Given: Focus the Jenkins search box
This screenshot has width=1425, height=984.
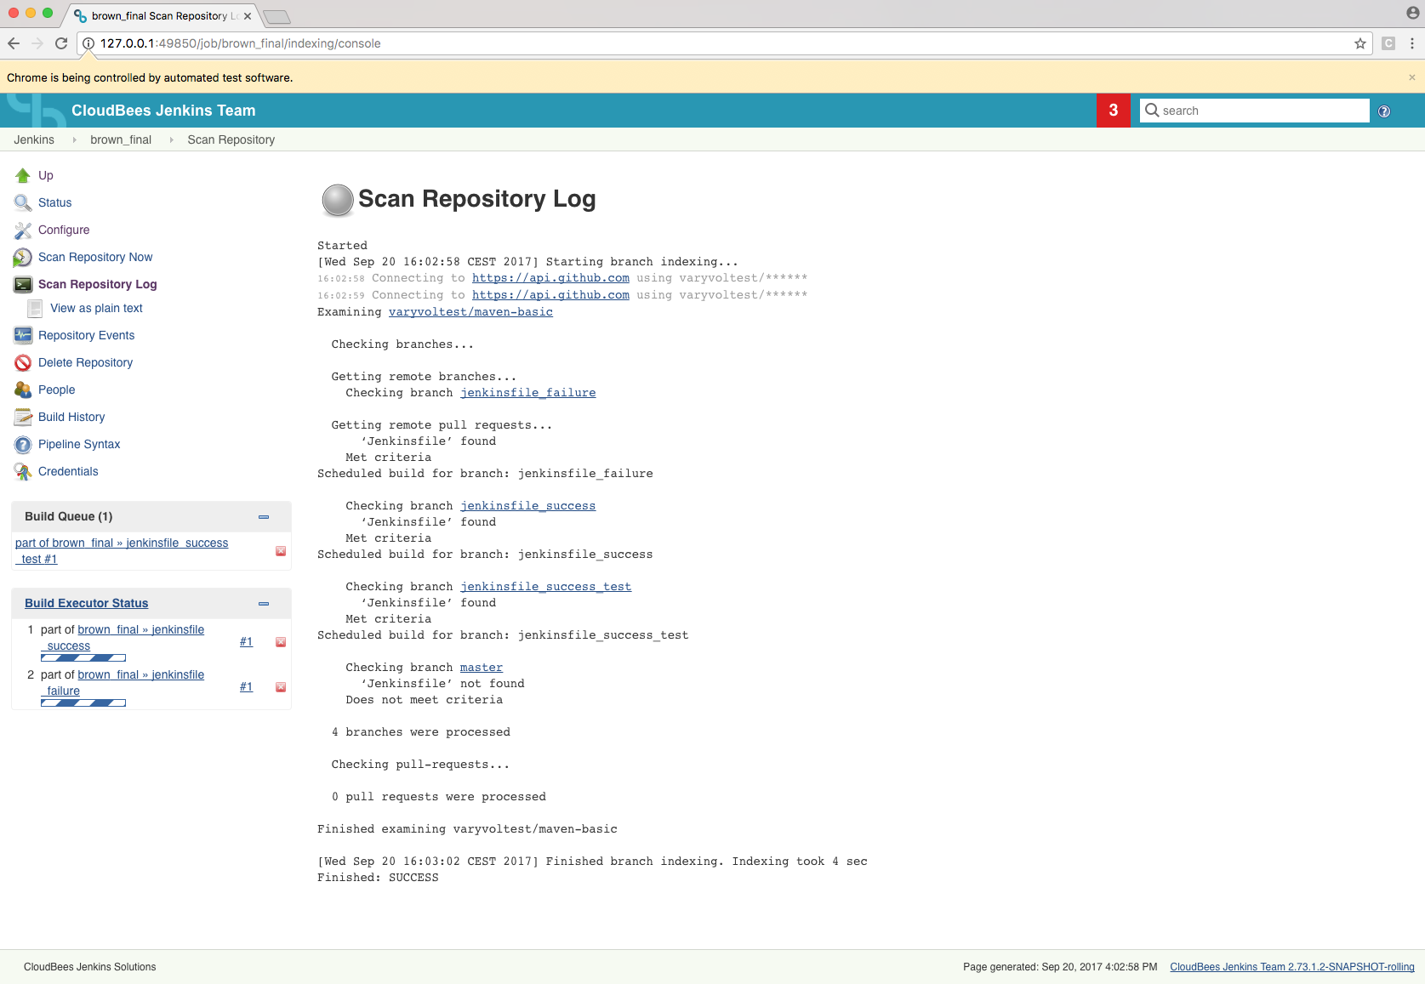Looking at the screenshot, I should tap(1255, 111).
